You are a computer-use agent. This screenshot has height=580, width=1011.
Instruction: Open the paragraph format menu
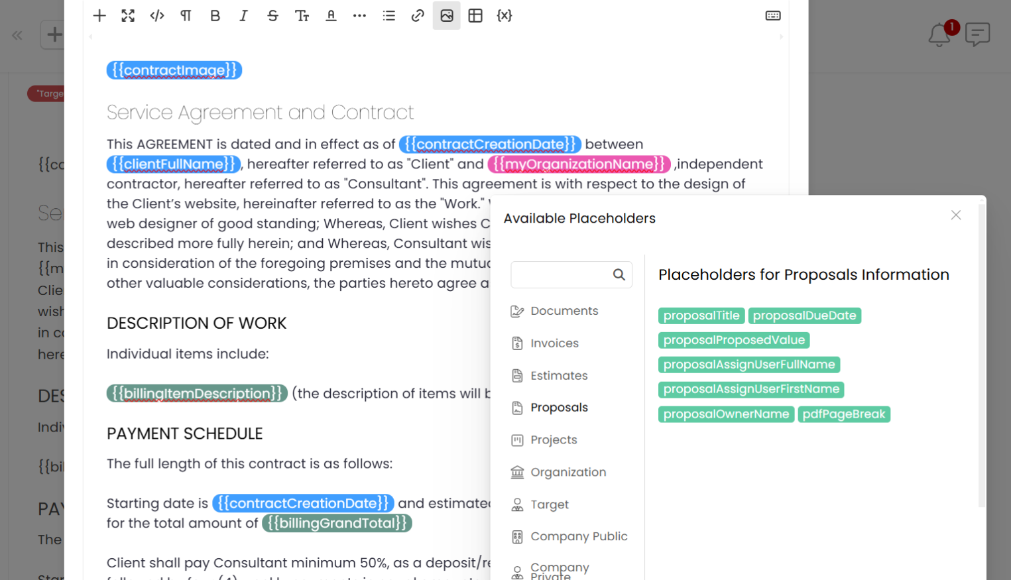186,16
